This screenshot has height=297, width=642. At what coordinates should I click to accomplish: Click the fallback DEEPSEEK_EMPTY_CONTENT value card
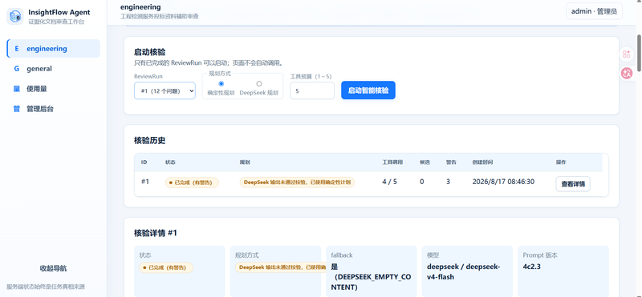[x=372, y=271]
